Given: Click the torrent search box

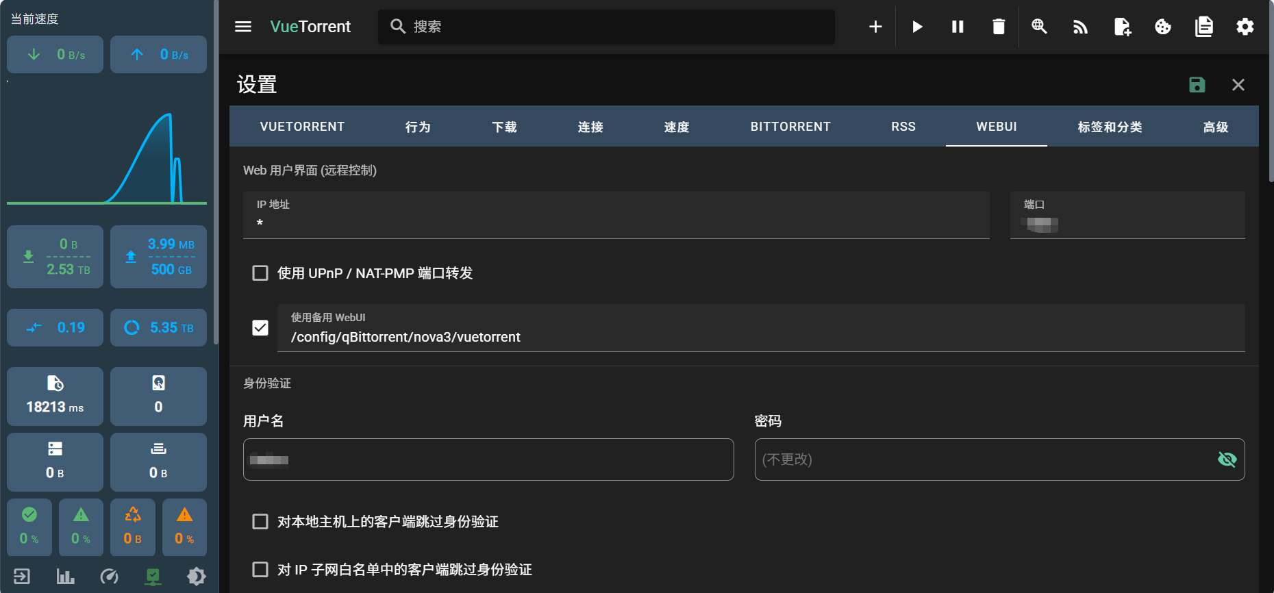Looking at the screenshot, I should pos(616,27).
